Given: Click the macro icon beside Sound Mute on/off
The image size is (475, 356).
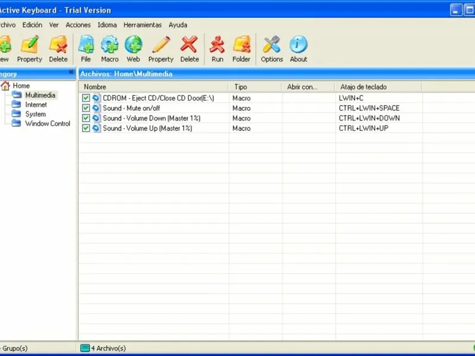Looking at the screenshot, I should coord(96,108).
